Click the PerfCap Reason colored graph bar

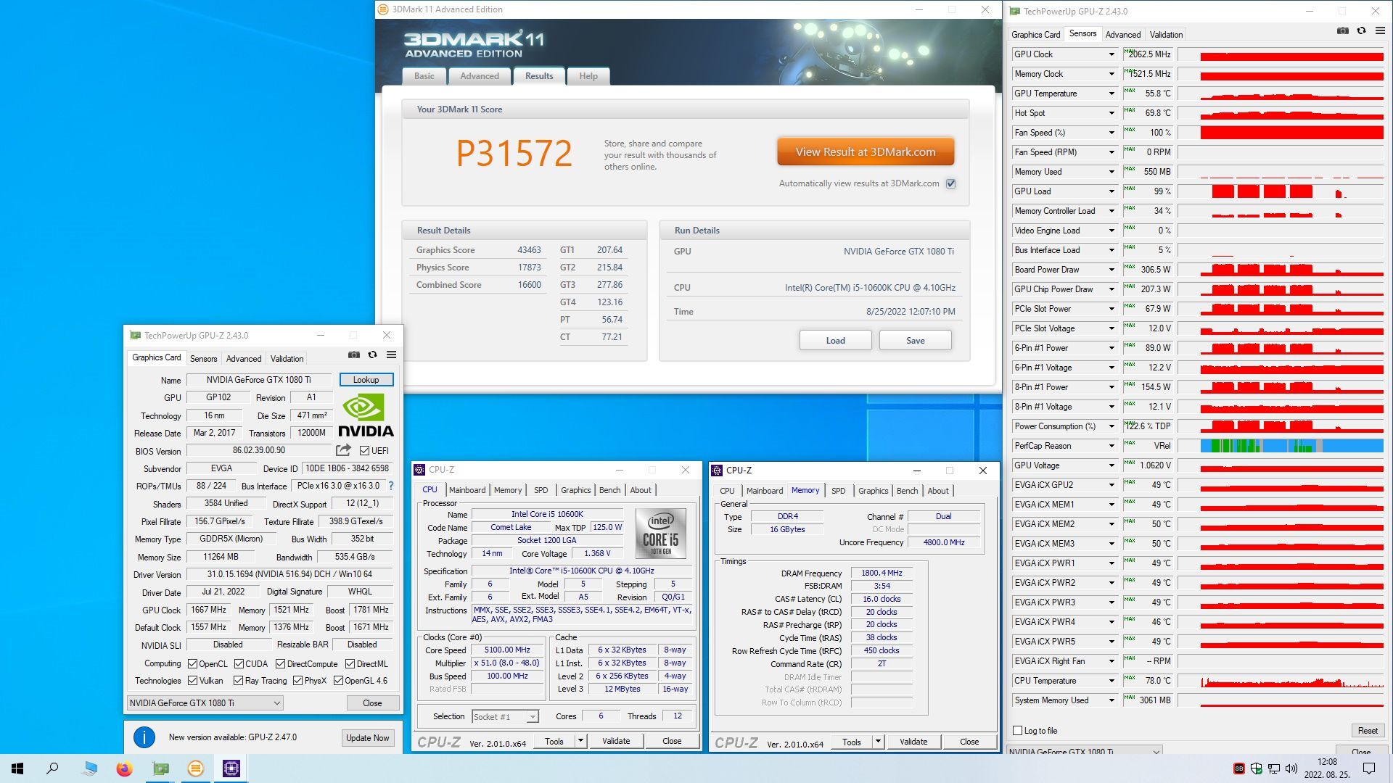(x=1291, y=446)
